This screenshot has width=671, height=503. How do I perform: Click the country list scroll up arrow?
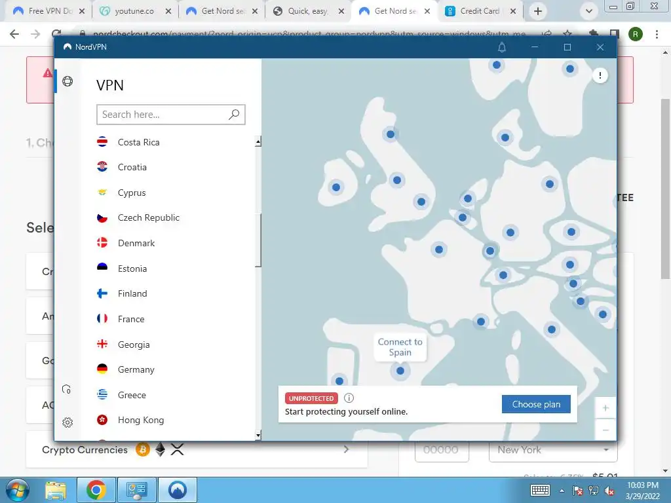[258, 141]
